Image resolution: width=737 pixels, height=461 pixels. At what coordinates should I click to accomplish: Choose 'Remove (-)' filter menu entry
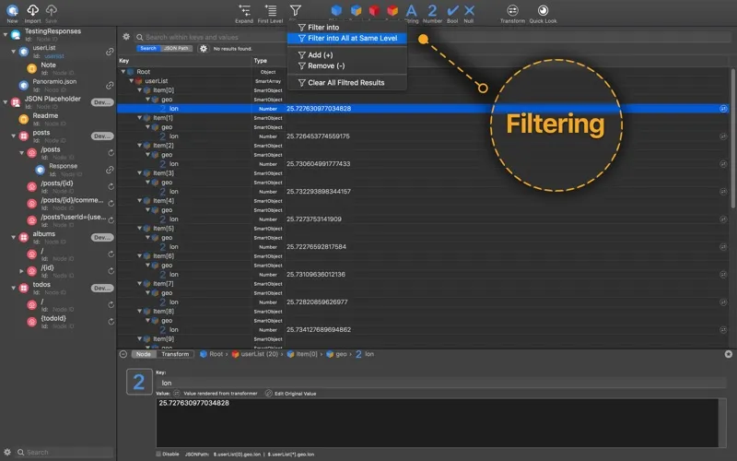point(347,65)
